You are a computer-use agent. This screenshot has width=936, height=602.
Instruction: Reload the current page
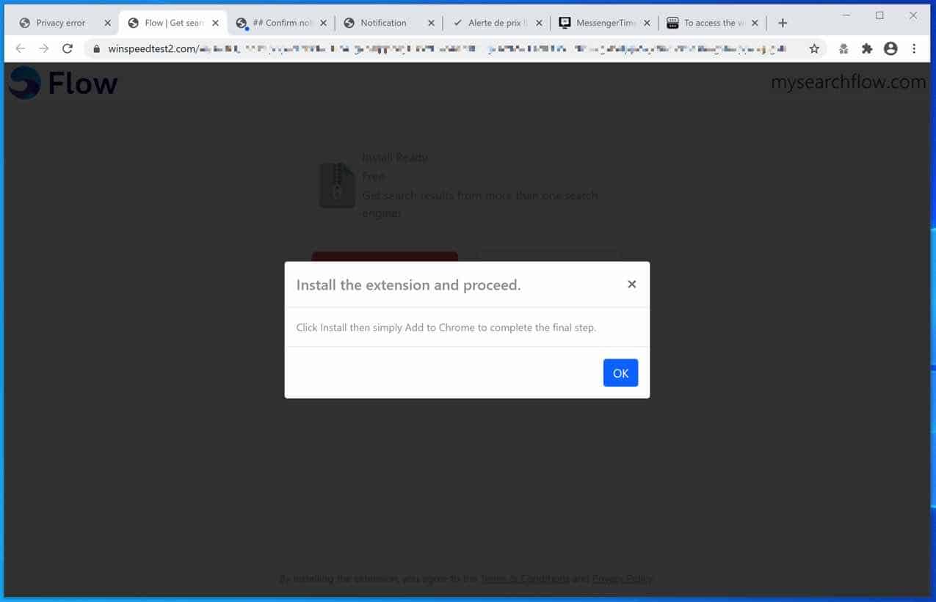click(68, 48)
